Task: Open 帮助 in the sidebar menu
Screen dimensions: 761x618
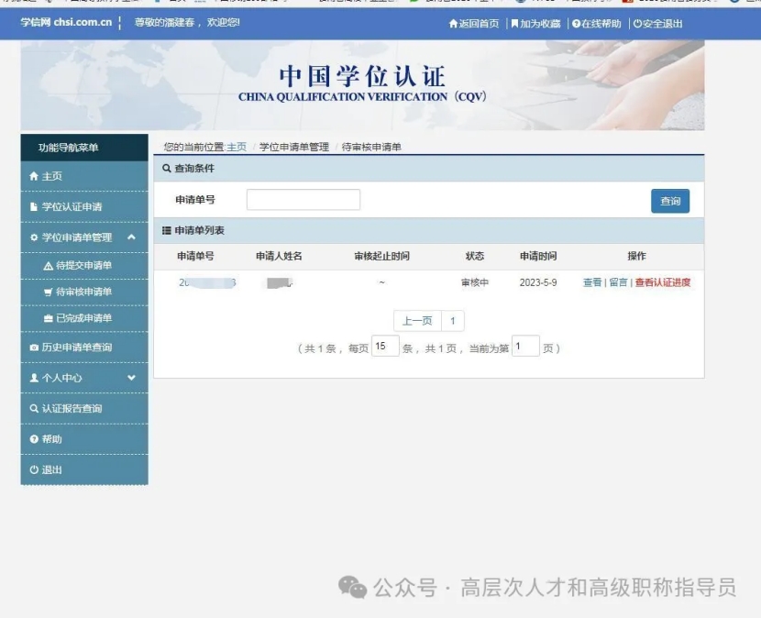Action: coord(84,439)
